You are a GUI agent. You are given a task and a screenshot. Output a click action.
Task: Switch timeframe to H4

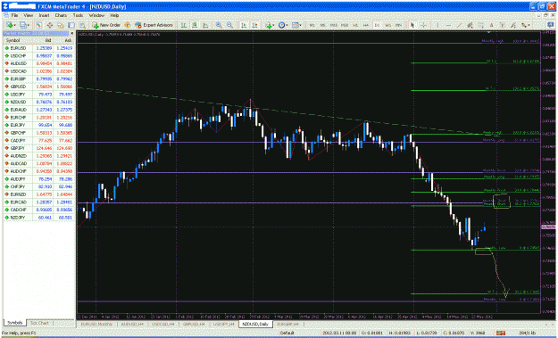coord(366,25)
